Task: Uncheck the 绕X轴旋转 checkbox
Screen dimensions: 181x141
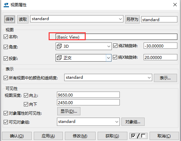Action: pos(115,57)
